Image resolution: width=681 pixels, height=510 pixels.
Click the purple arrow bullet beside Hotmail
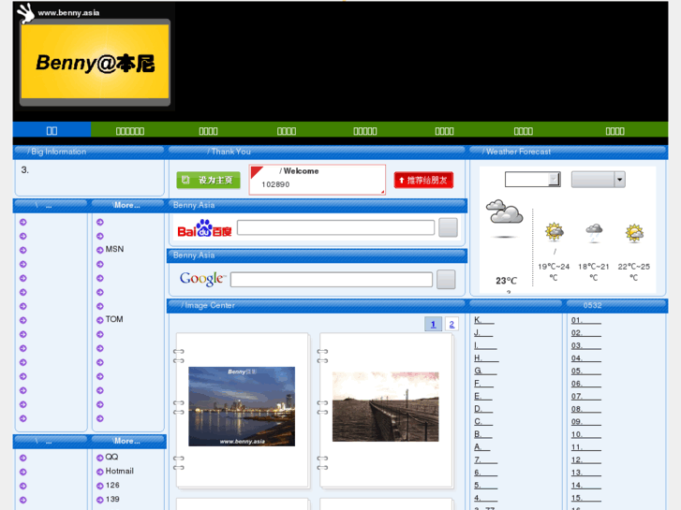[100, 472]
